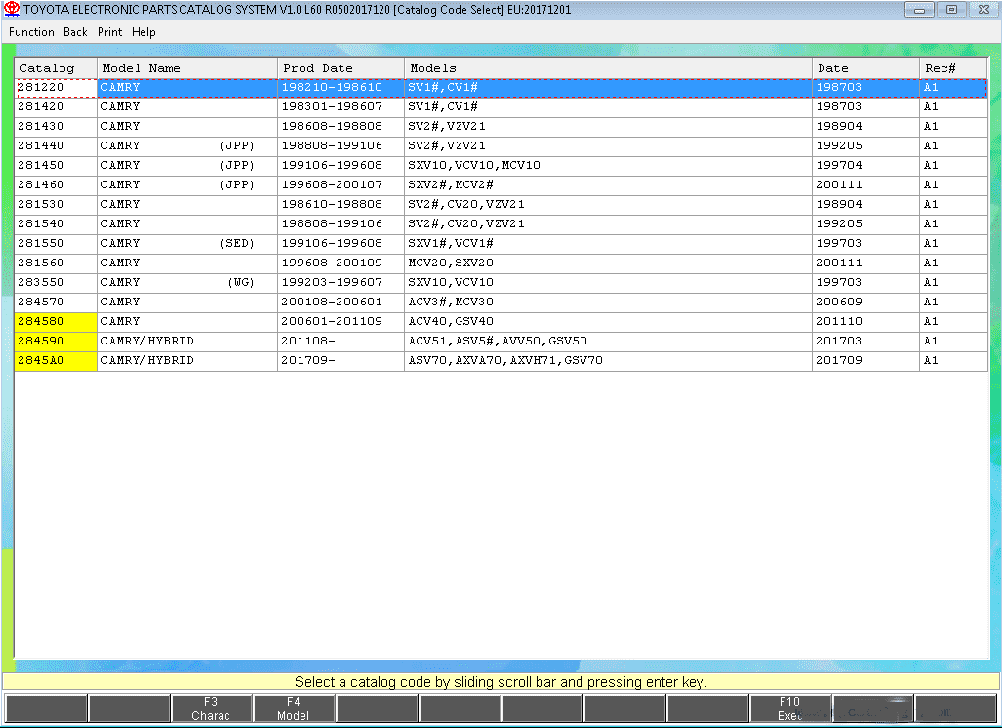This screenshot has width=1002, height=728.
Task: Select the 281550 CAMRY (SED) row
Action: point(501,244)
